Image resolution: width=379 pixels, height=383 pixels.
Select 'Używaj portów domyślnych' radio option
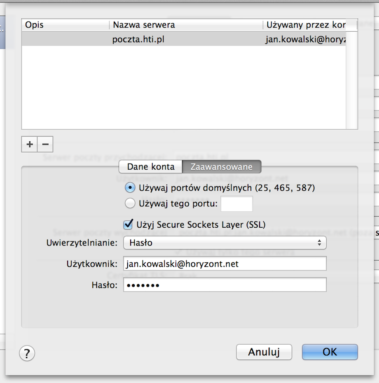point(130,188)
